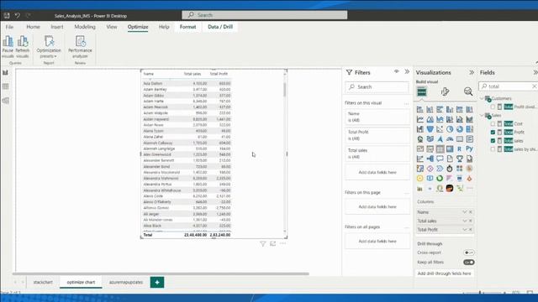Click the Total sales filter card

click(377, 154)
